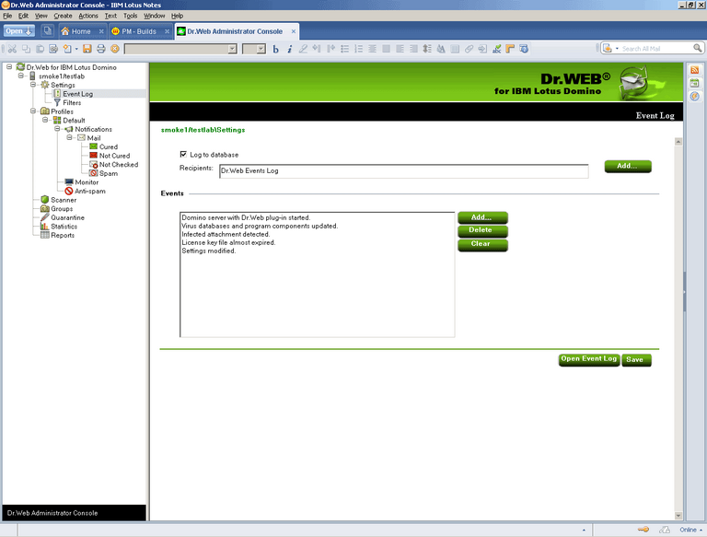The width and height of the screenshot is (707, 537).
Task: Click the status bar key icon
Action: pyautogui.click(x=643, y=530)
